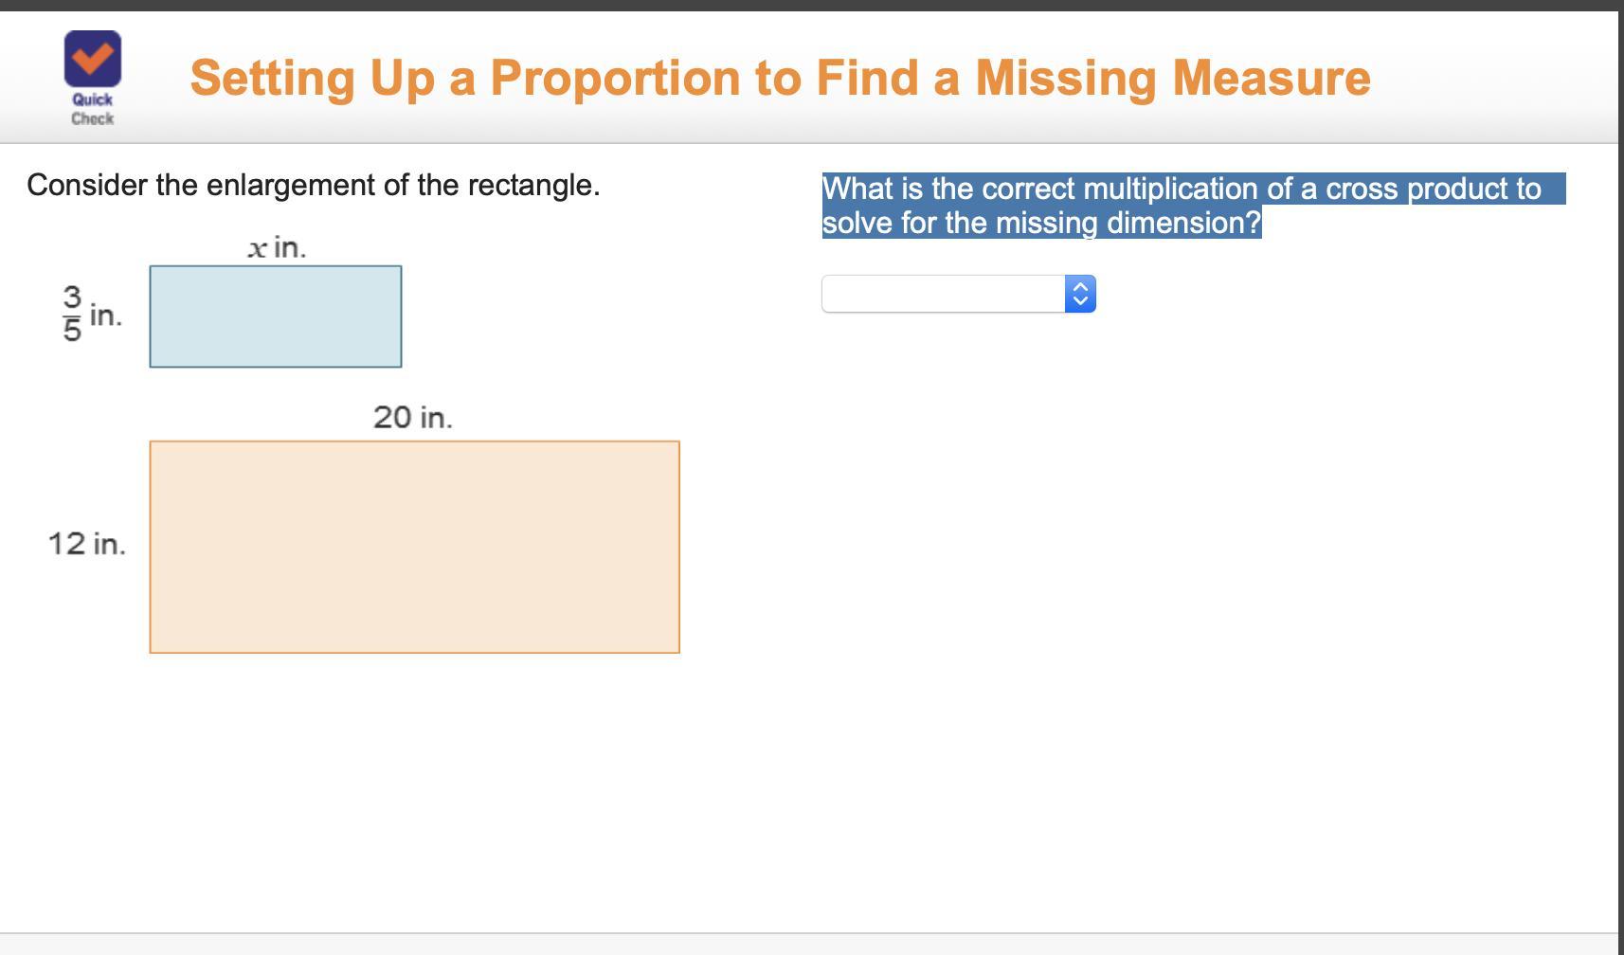Click 'Consider the enlargement of the rectangle' text
The width and height of the screenshot is (1624, 955).
314,185
